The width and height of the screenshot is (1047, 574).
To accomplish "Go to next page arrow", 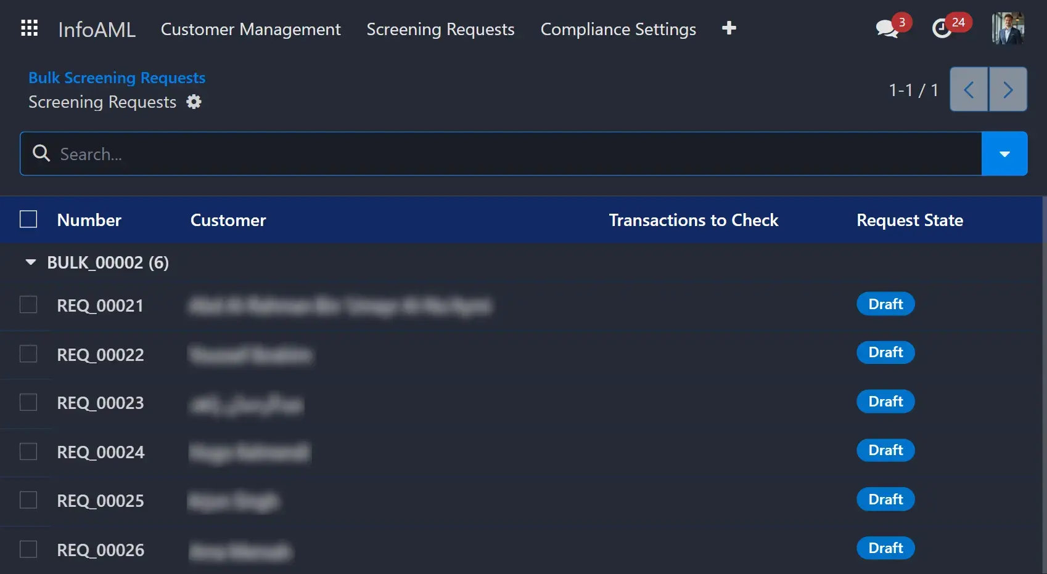I will click(1008, 90).
